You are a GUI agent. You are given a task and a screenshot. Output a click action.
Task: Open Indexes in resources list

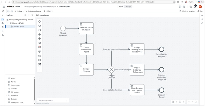click(14, 89)
